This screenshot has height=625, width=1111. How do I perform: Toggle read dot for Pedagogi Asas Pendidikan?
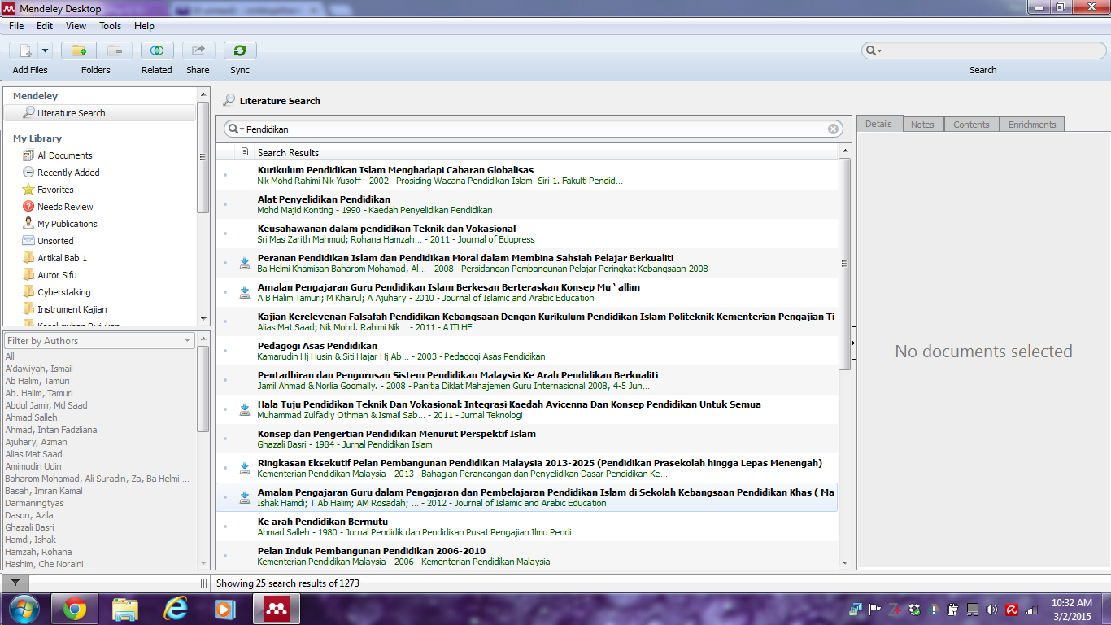coord(226,351)
